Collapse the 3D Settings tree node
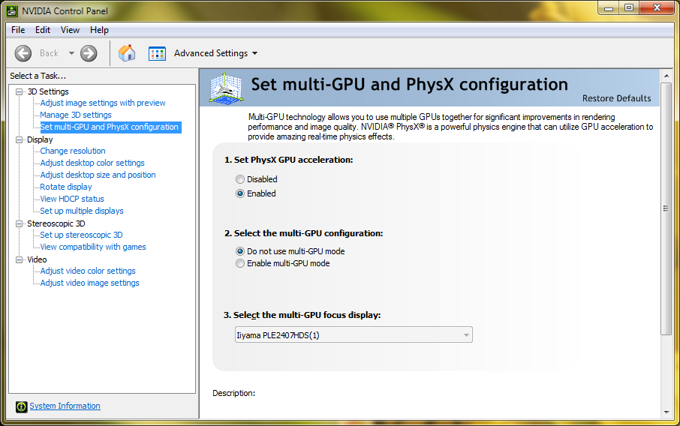 [19, 91]
